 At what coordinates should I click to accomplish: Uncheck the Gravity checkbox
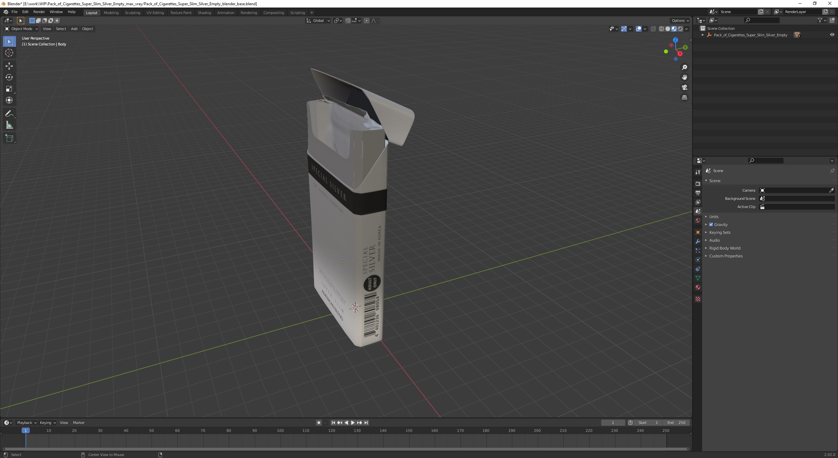711,224
